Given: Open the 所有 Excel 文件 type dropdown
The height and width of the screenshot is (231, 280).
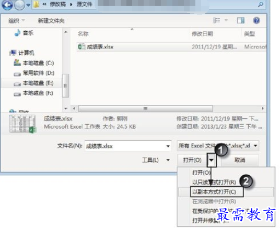Looking at the screenshot, I should (218, 146).
